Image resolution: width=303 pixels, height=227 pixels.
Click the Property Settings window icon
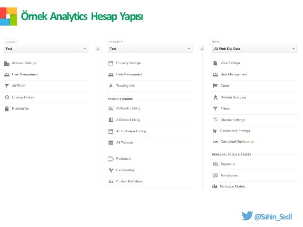[x=111, y=63]
